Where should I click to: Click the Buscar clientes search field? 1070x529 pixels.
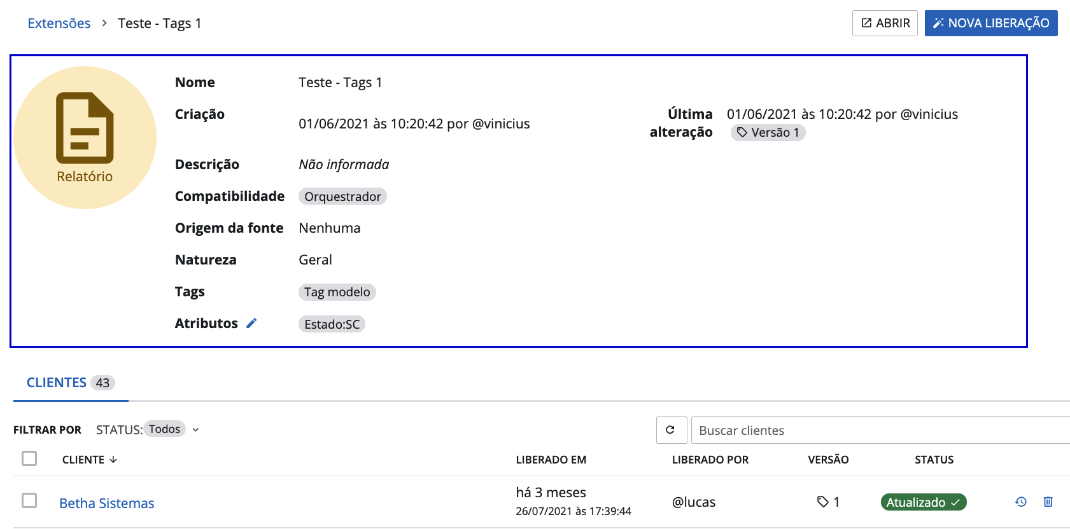click(880, 430)
